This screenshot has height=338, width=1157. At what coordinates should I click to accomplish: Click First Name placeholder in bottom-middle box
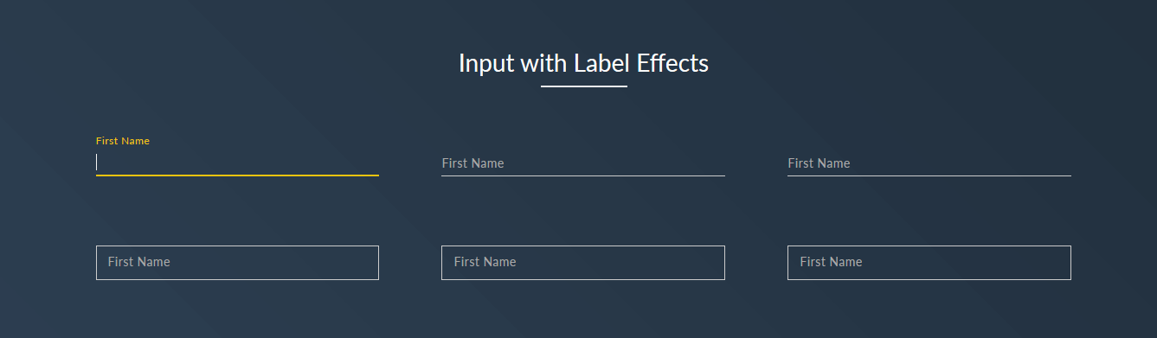pos(485,262)
